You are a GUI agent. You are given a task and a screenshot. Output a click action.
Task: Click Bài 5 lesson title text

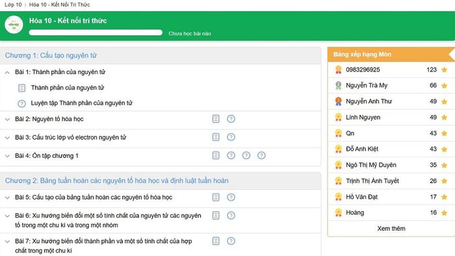pos(94,197)
